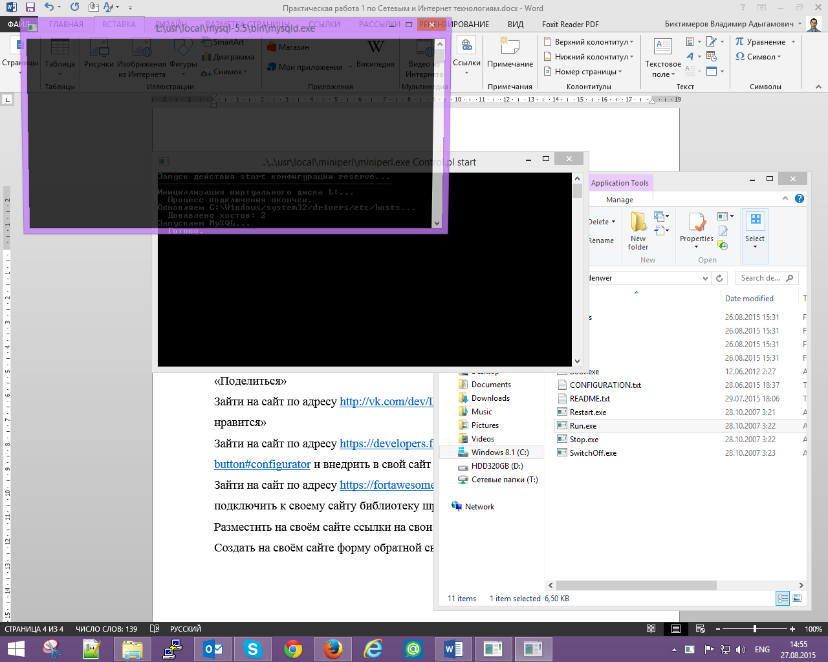
Task: Click the Edit icon in the Explorer Open group
Action: point(723,231)
